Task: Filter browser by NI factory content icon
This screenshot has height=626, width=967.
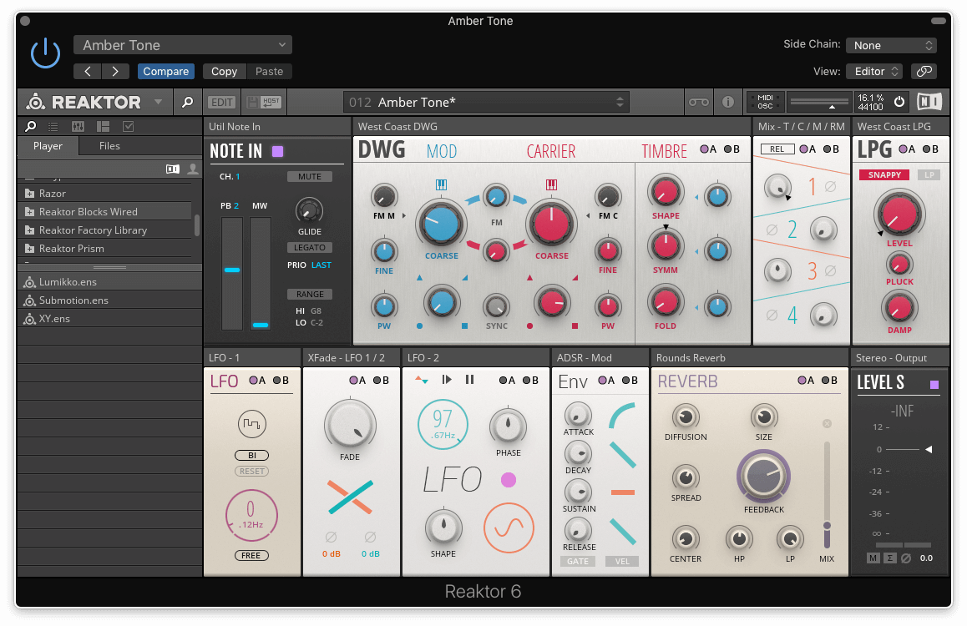Action: point(173,169)
